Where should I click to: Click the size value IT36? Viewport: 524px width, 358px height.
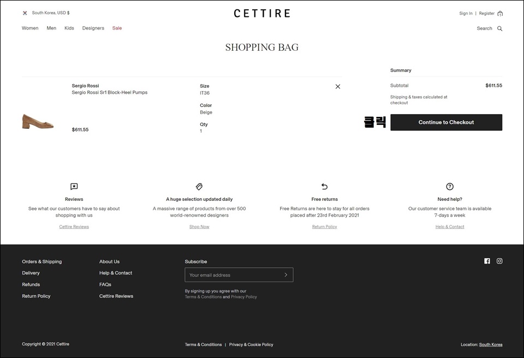[205, 93]
